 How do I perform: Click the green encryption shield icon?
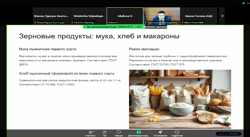pyautogui.click(x=243, y=3)
